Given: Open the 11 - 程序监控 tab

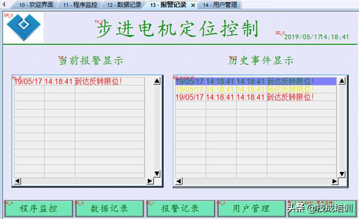Looking at the screenshot, I should (x=80, y=5).
